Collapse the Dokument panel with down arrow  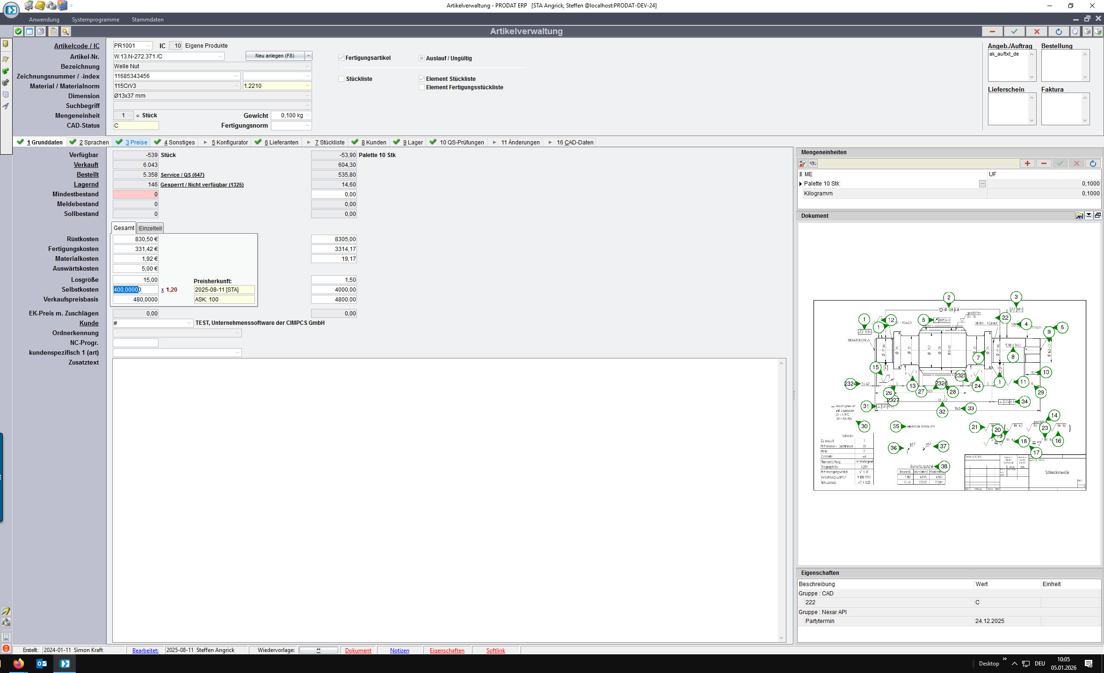pyautogui.click(x=1089, y=215)
